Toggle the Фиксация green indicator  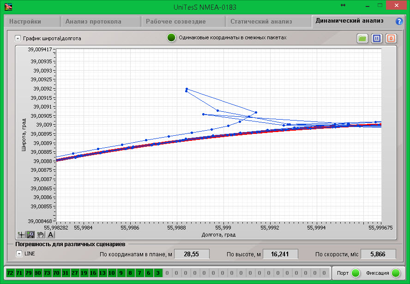396,273
